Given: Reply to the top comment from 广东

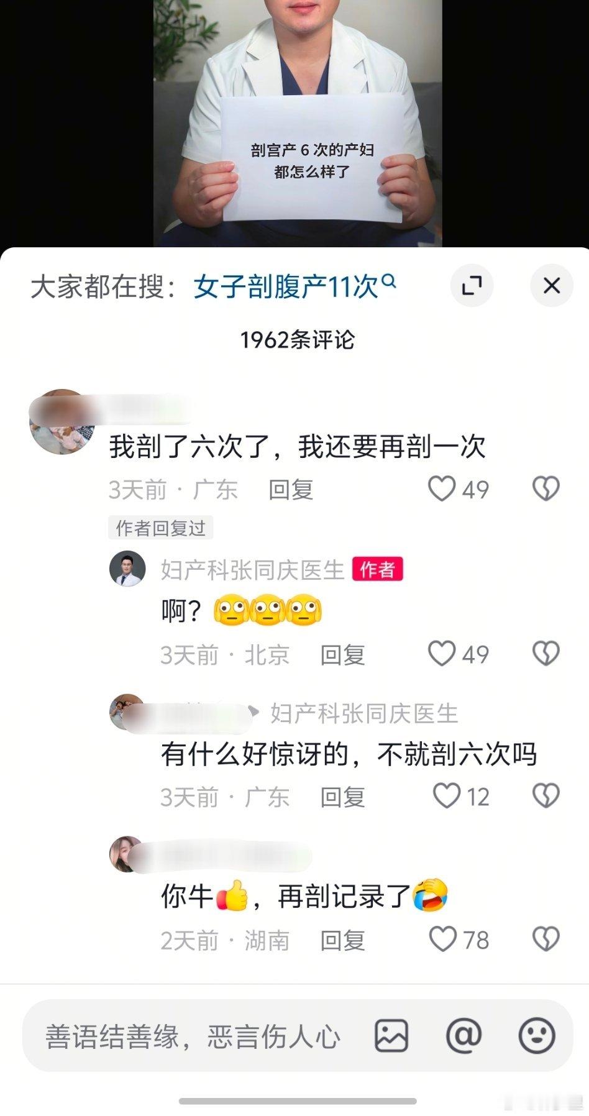Looking at the screenshot, I should pyautogui.click(x=291, y=490).
